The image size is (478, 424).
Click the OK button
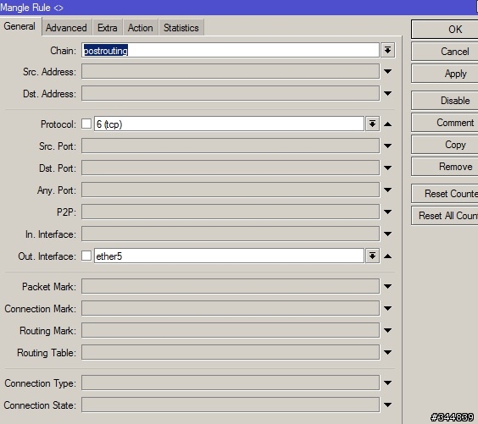[x=445, y=30]
